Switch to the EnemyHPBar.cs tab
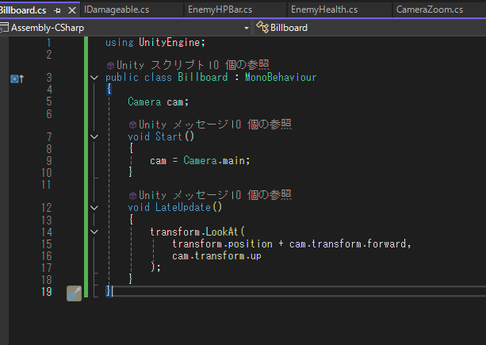486x345 pixels. [220, 10]
